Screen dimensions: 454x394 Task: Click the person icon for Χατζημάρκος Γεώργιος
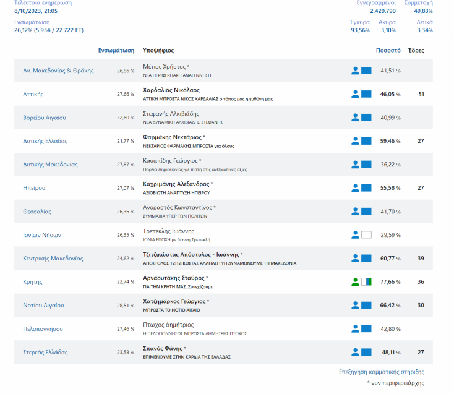pos(355,306)
